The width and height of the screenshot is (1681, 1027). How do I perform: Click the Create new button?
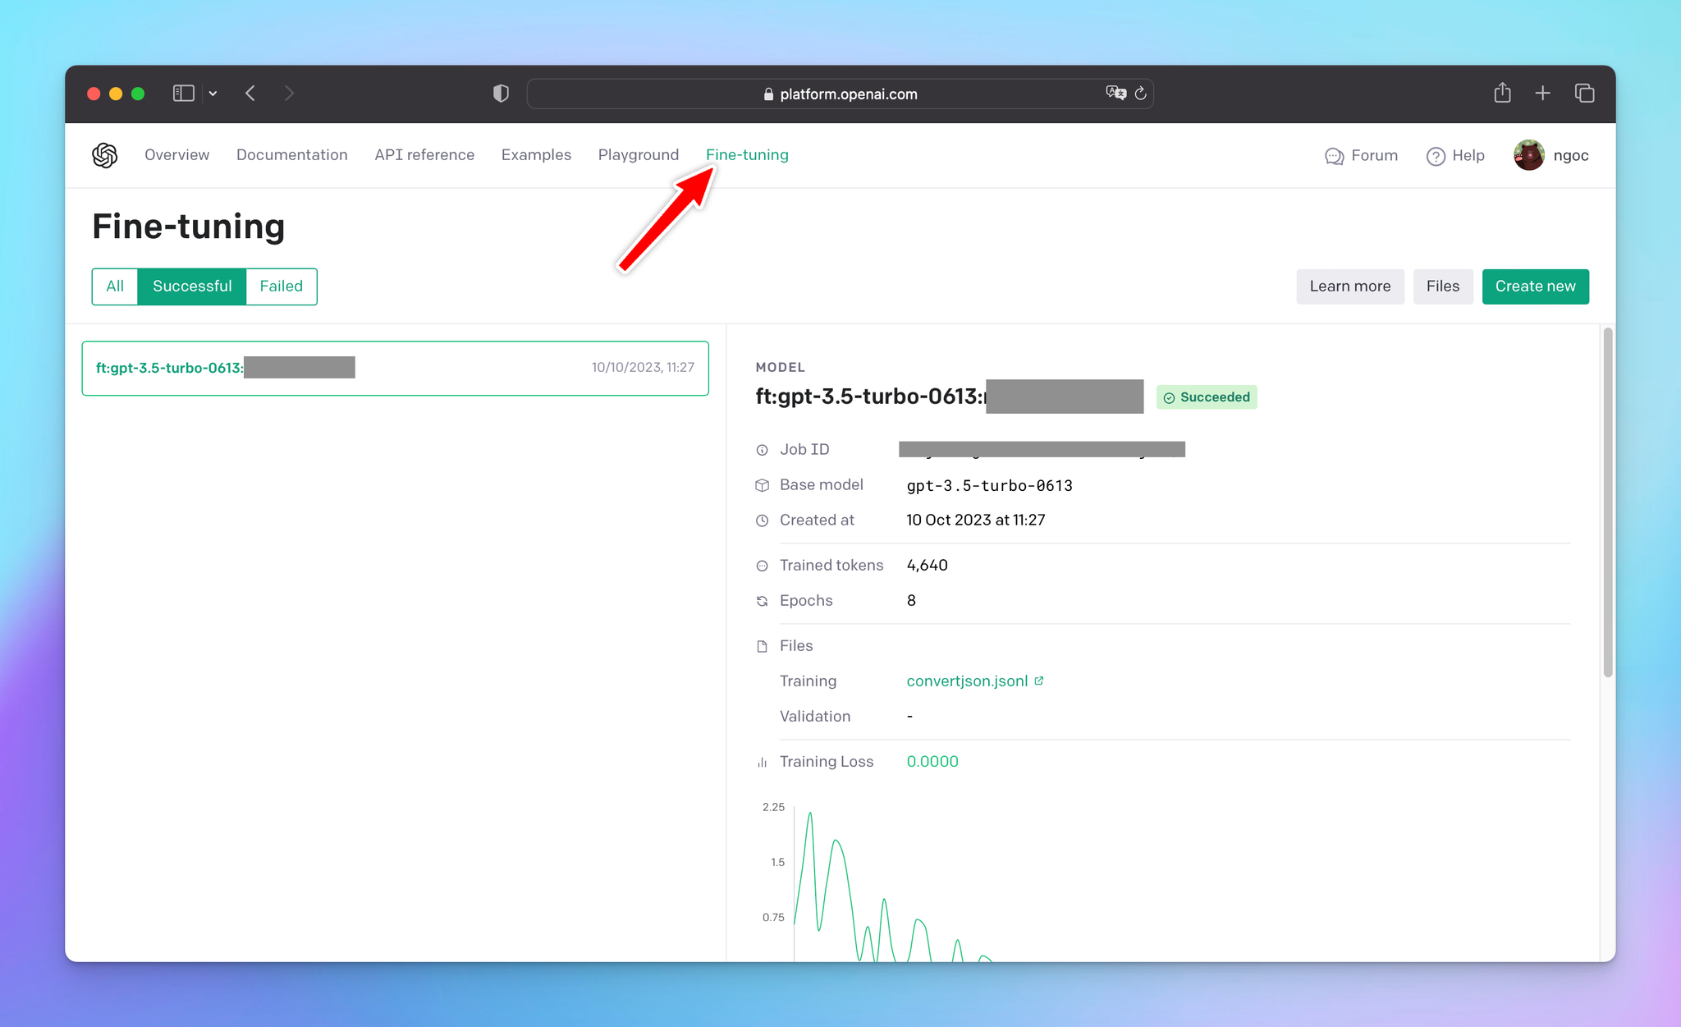coord(1536,287)
